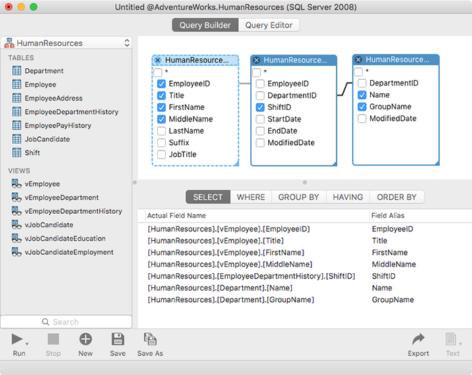472x375 pixels.
Task: Uncheck EmployeeID in the first table
Action: [161, 84]
